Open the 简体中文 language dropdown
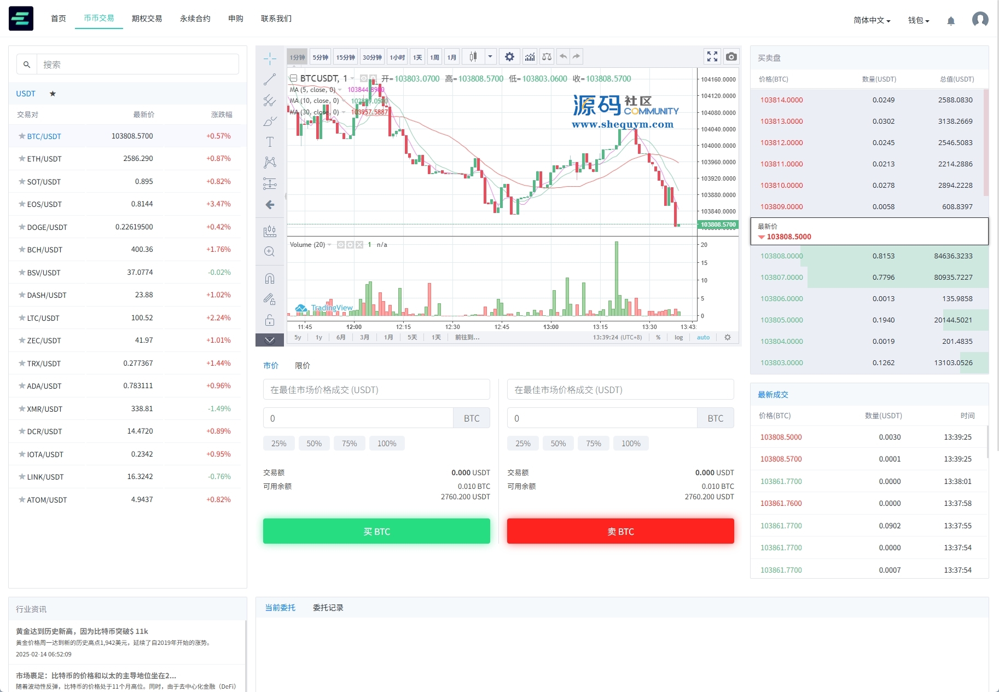This screenshot has width=999, height=692. [872, 20]
